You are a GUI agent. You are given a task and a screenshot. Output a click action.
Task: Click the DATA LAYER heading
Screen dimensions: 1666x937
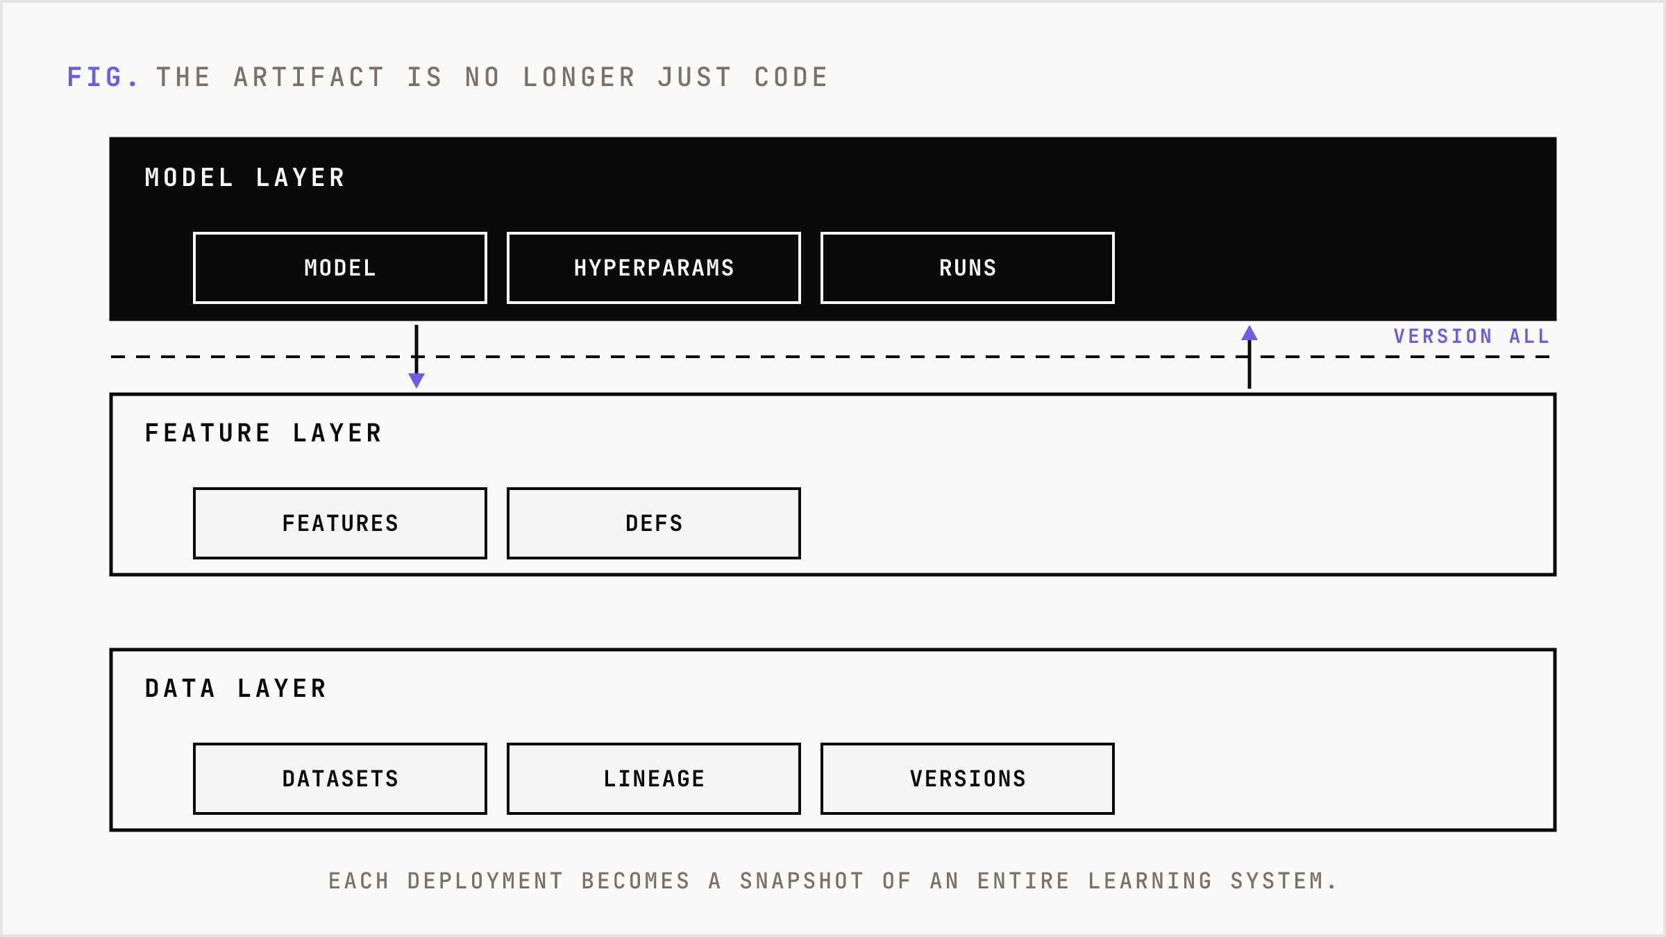[236, 689]
